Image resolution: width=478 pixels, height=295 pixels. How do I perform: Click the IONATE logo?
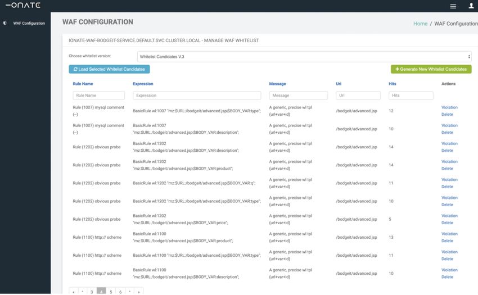(23, 5)
